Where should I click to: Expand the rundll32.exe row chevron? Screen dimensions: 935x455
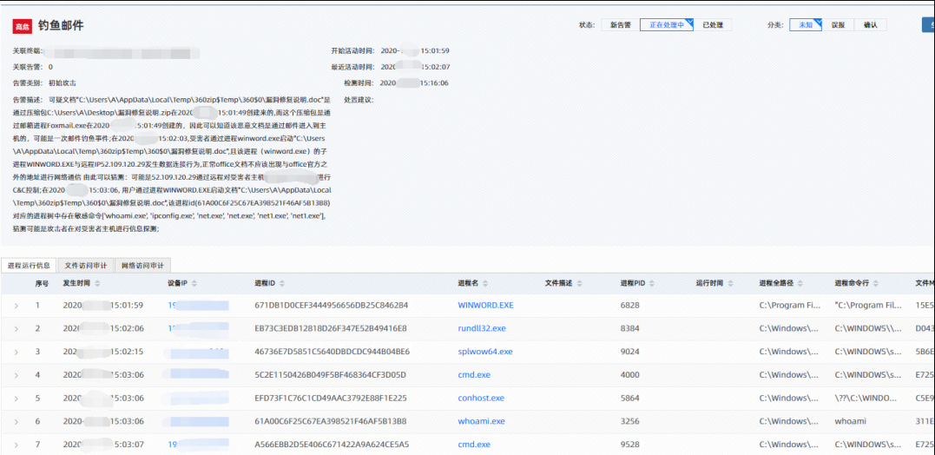click(x=16, y=328)
